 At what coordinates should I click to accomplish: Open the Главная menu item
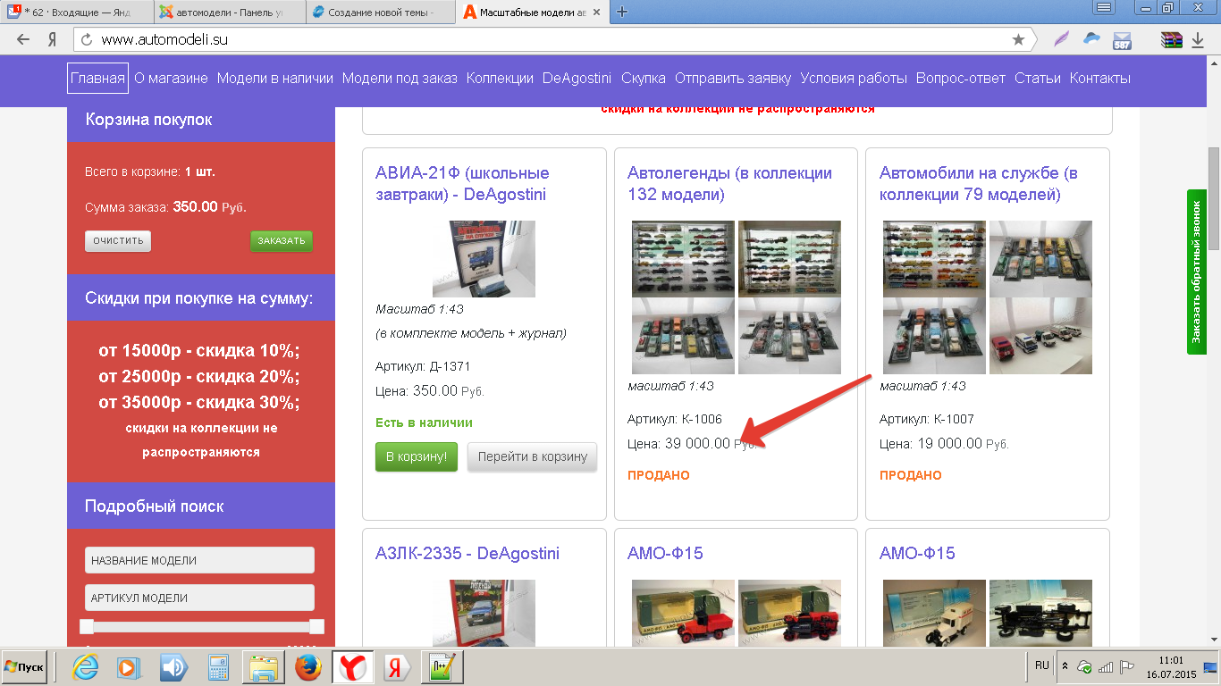tap(97, 78)
